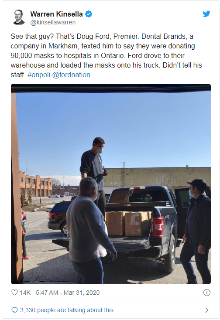Viewport: 220px width, 320px height.
Task: Click "3,330 people are talking about this"
Action: [67, 310]
